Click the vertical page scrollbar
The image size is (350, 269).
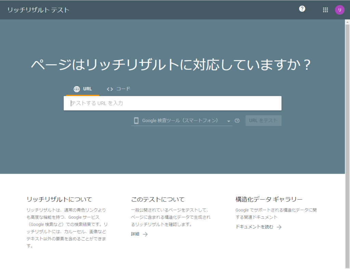347,146
